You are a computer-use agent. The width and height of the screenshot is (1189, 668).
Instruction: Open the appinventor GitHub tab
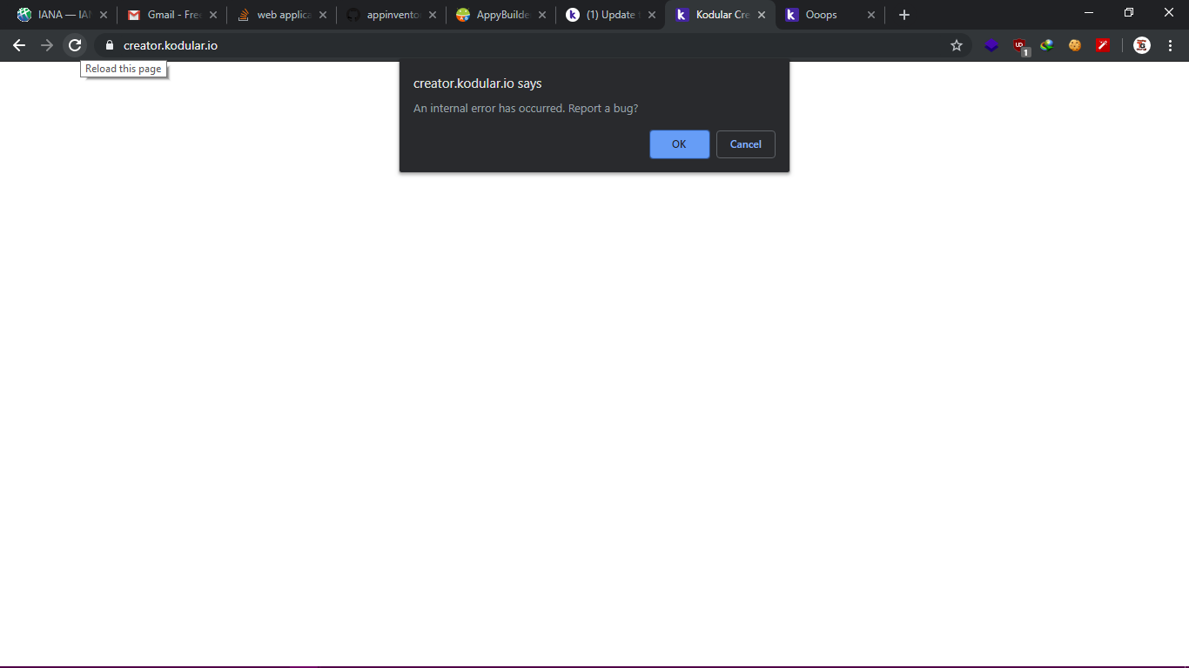(x=387, y=15)
